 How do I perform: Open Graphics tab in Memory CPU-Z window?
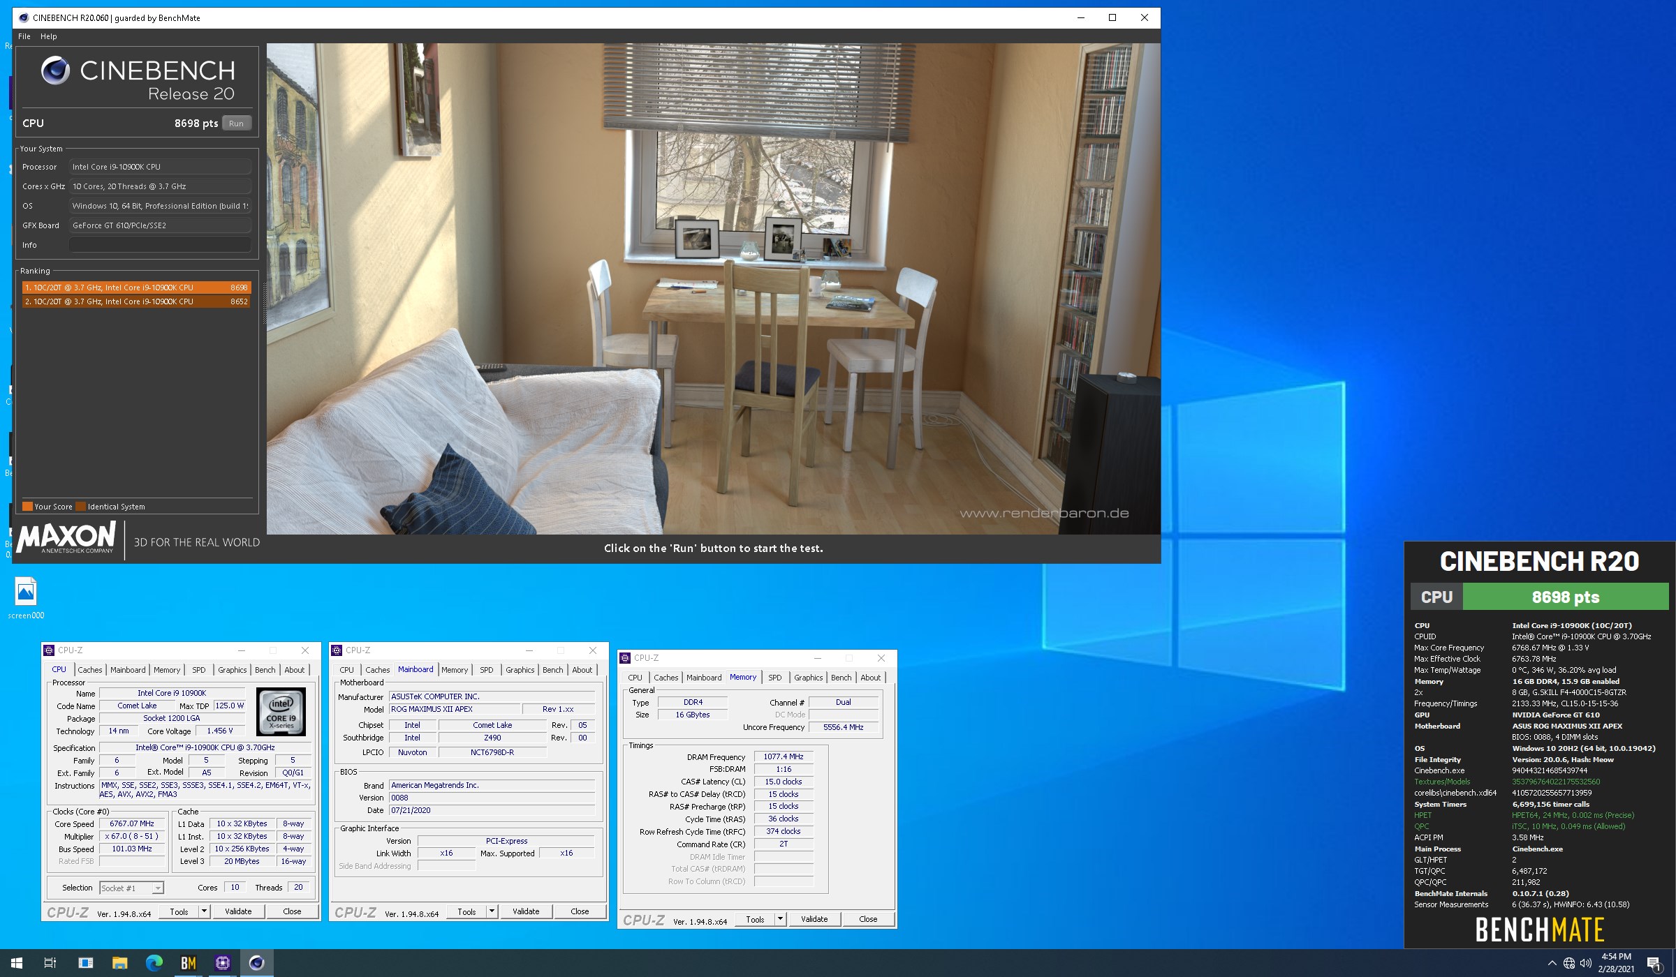pos(808,678)
